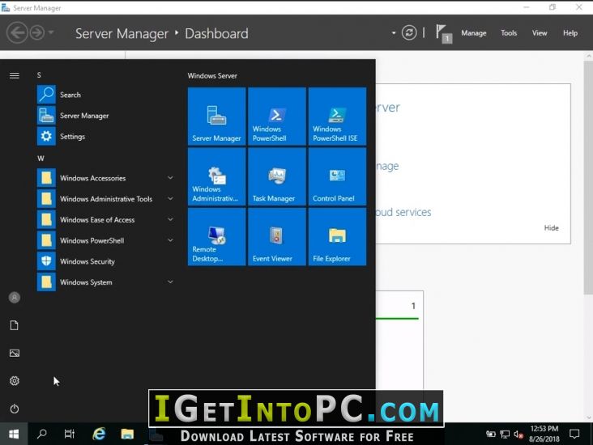Open the View menu

[540, 33]
